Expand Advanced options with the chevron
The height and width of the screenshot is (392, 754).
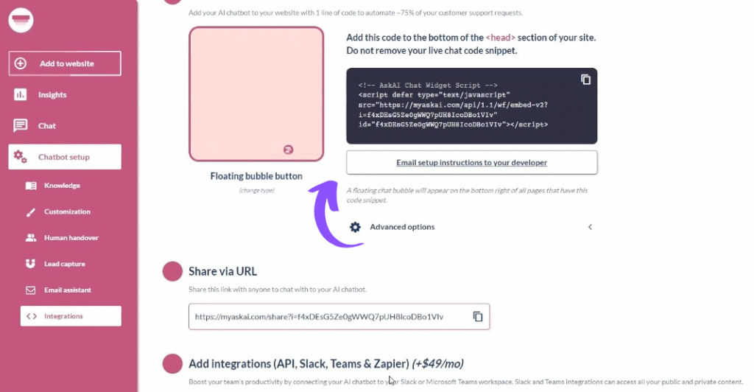(x=590, y=227)
